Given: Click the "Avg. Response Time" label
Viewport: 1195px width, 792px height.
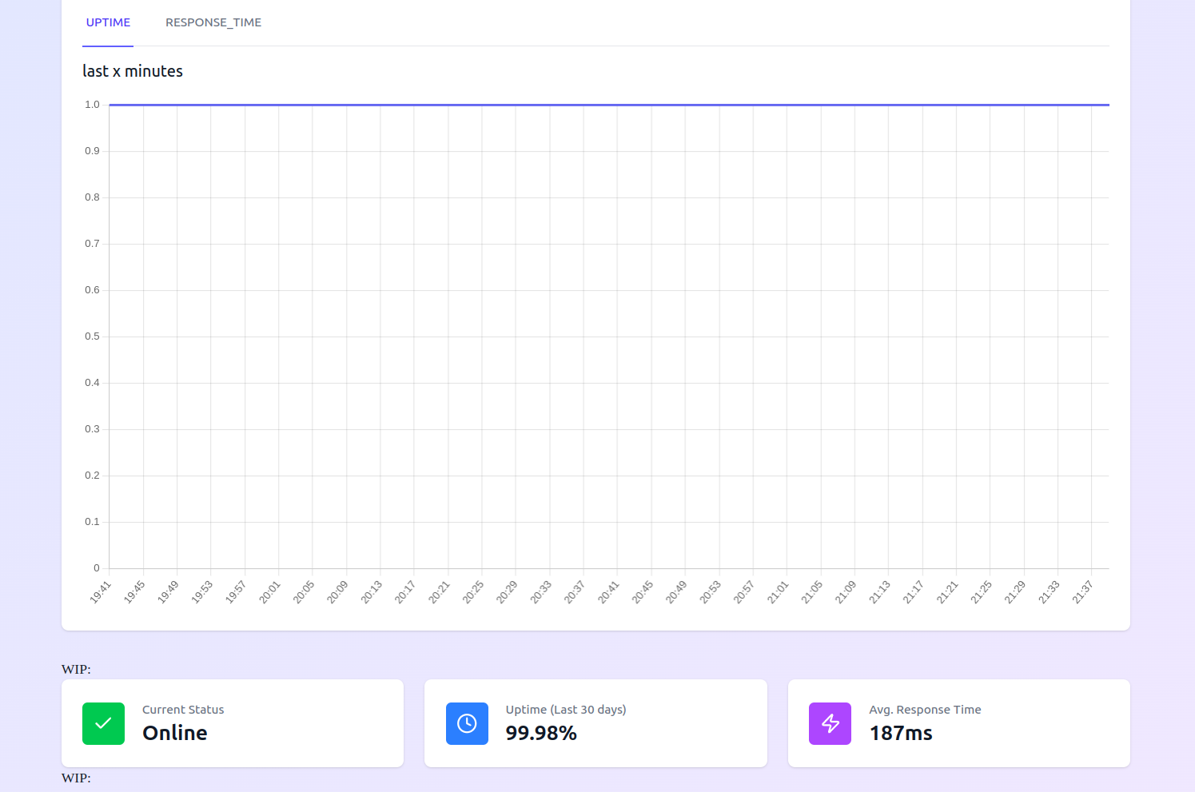Looking at the screenshot, I should [x=925, y=710].
